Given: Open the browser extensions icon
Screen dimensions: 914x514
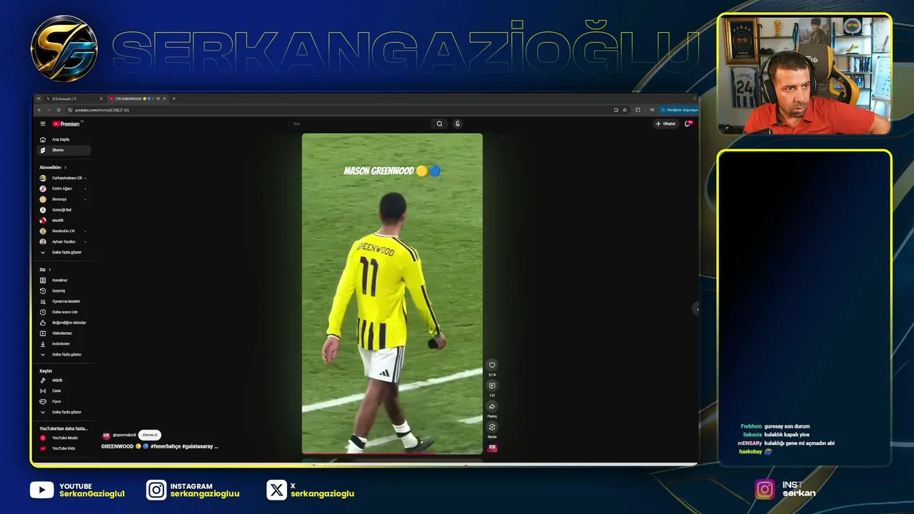Looking at the screenshot, I should pos(638,110).
